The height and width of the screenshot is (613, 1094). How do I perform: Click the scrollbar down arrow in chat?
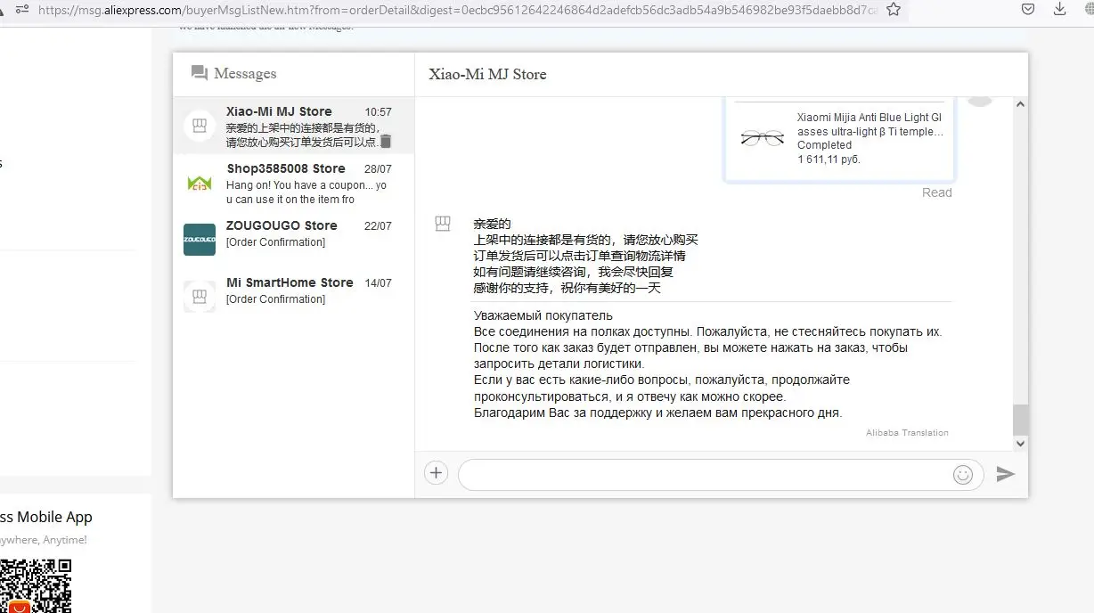[1020, 443]
